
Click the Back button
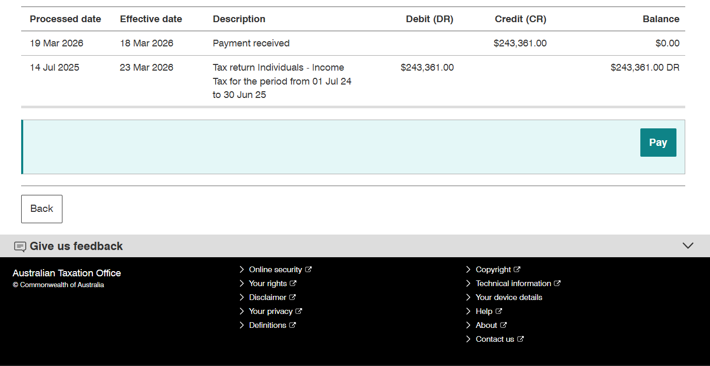(x=42, y=209)
